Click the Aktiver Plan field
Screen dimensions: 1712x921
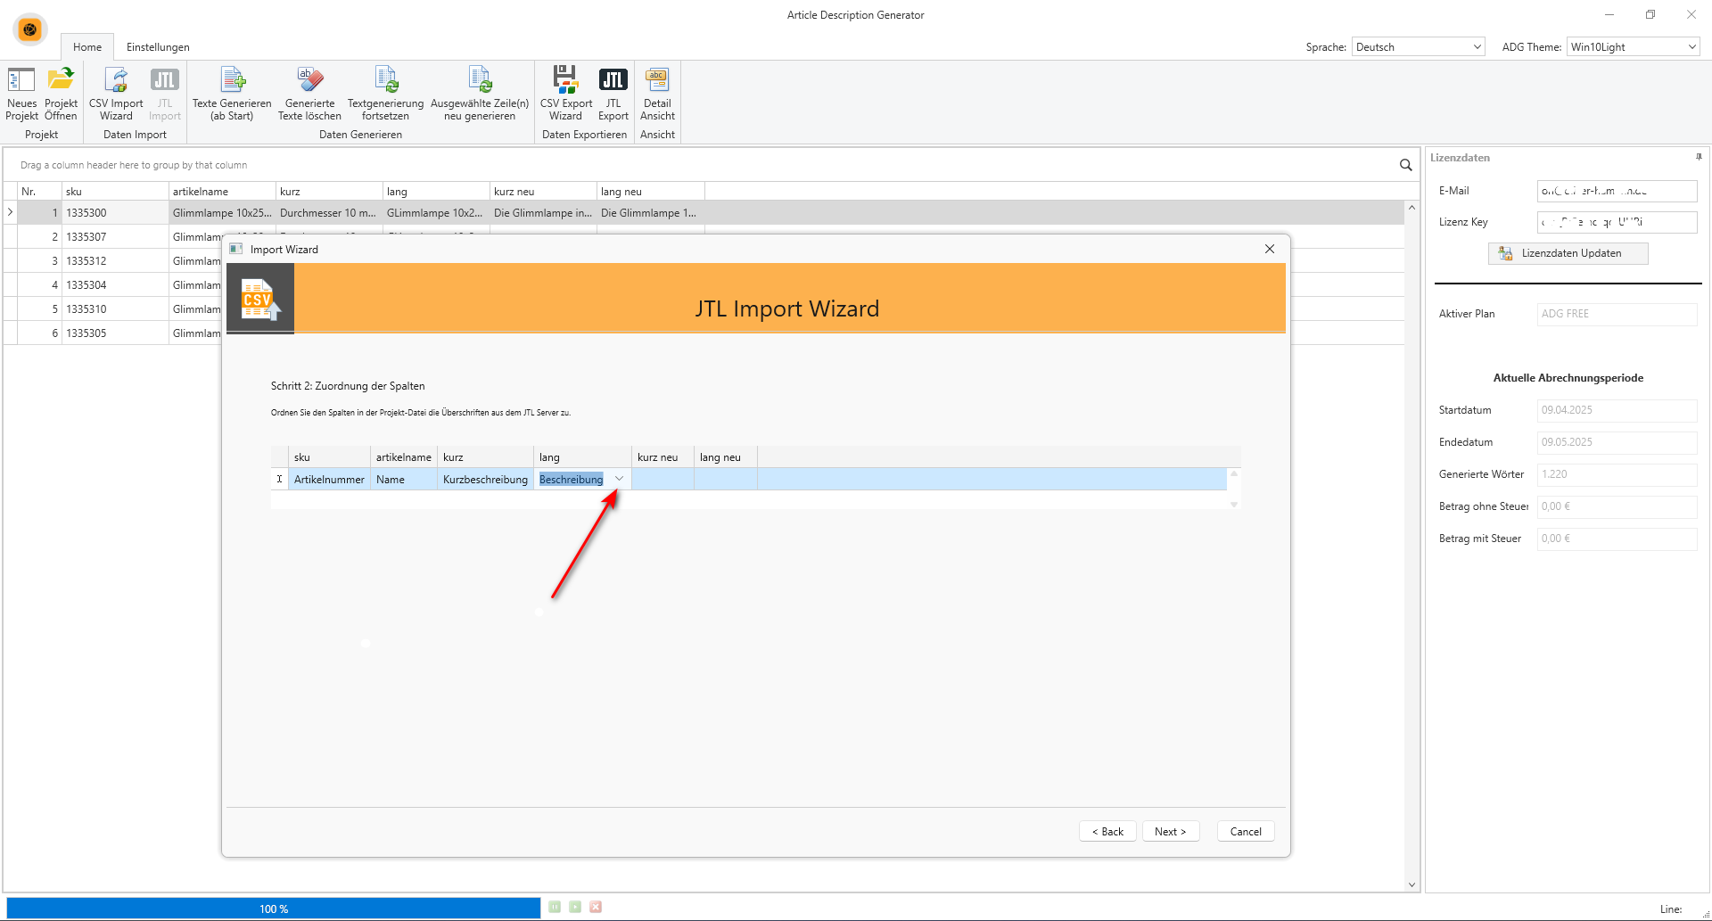(x=1617, y=314)
